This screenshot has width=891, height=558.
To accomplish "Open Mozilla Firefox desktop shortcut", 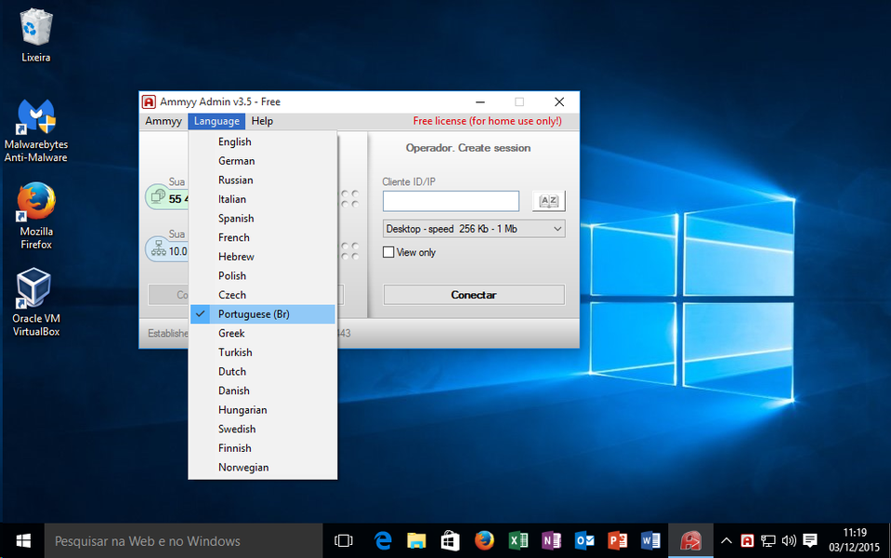I will (x=36, y=203).
